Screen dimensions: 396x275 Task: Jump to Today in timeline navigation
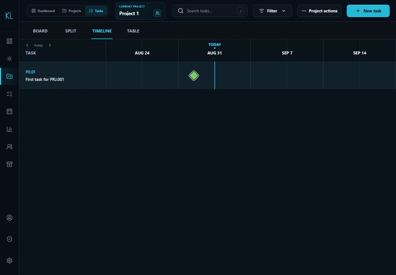point(38,45)
